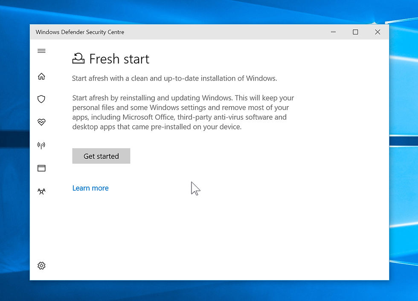The height and width of the screenshot is (301, 418).
Task: Click the Windows Defender Security Centre title
Action: click(80, 32)
